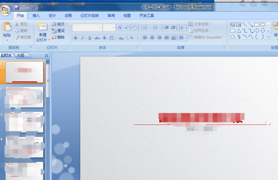
Task: Open the font size dropdown
Action: pyautogui.click(x=114, y=28)
